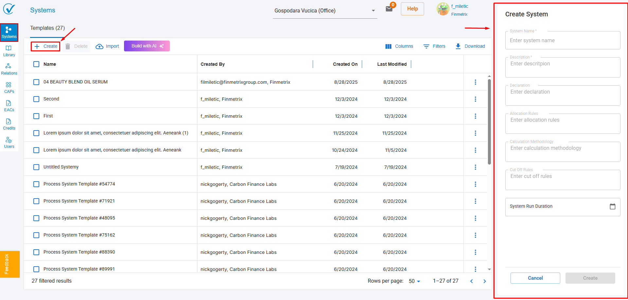Open the Users sidebar icon
Screen dimensions: 628x300
pyautogui.click(x=9, y=142)
